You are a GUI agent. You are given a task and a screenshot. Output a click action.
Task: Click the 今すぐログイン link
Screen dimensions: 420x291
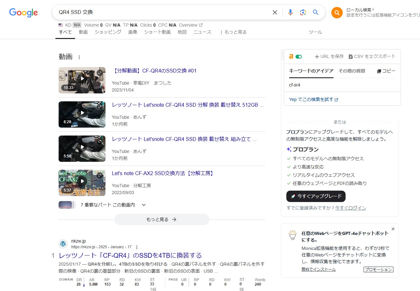351,208
